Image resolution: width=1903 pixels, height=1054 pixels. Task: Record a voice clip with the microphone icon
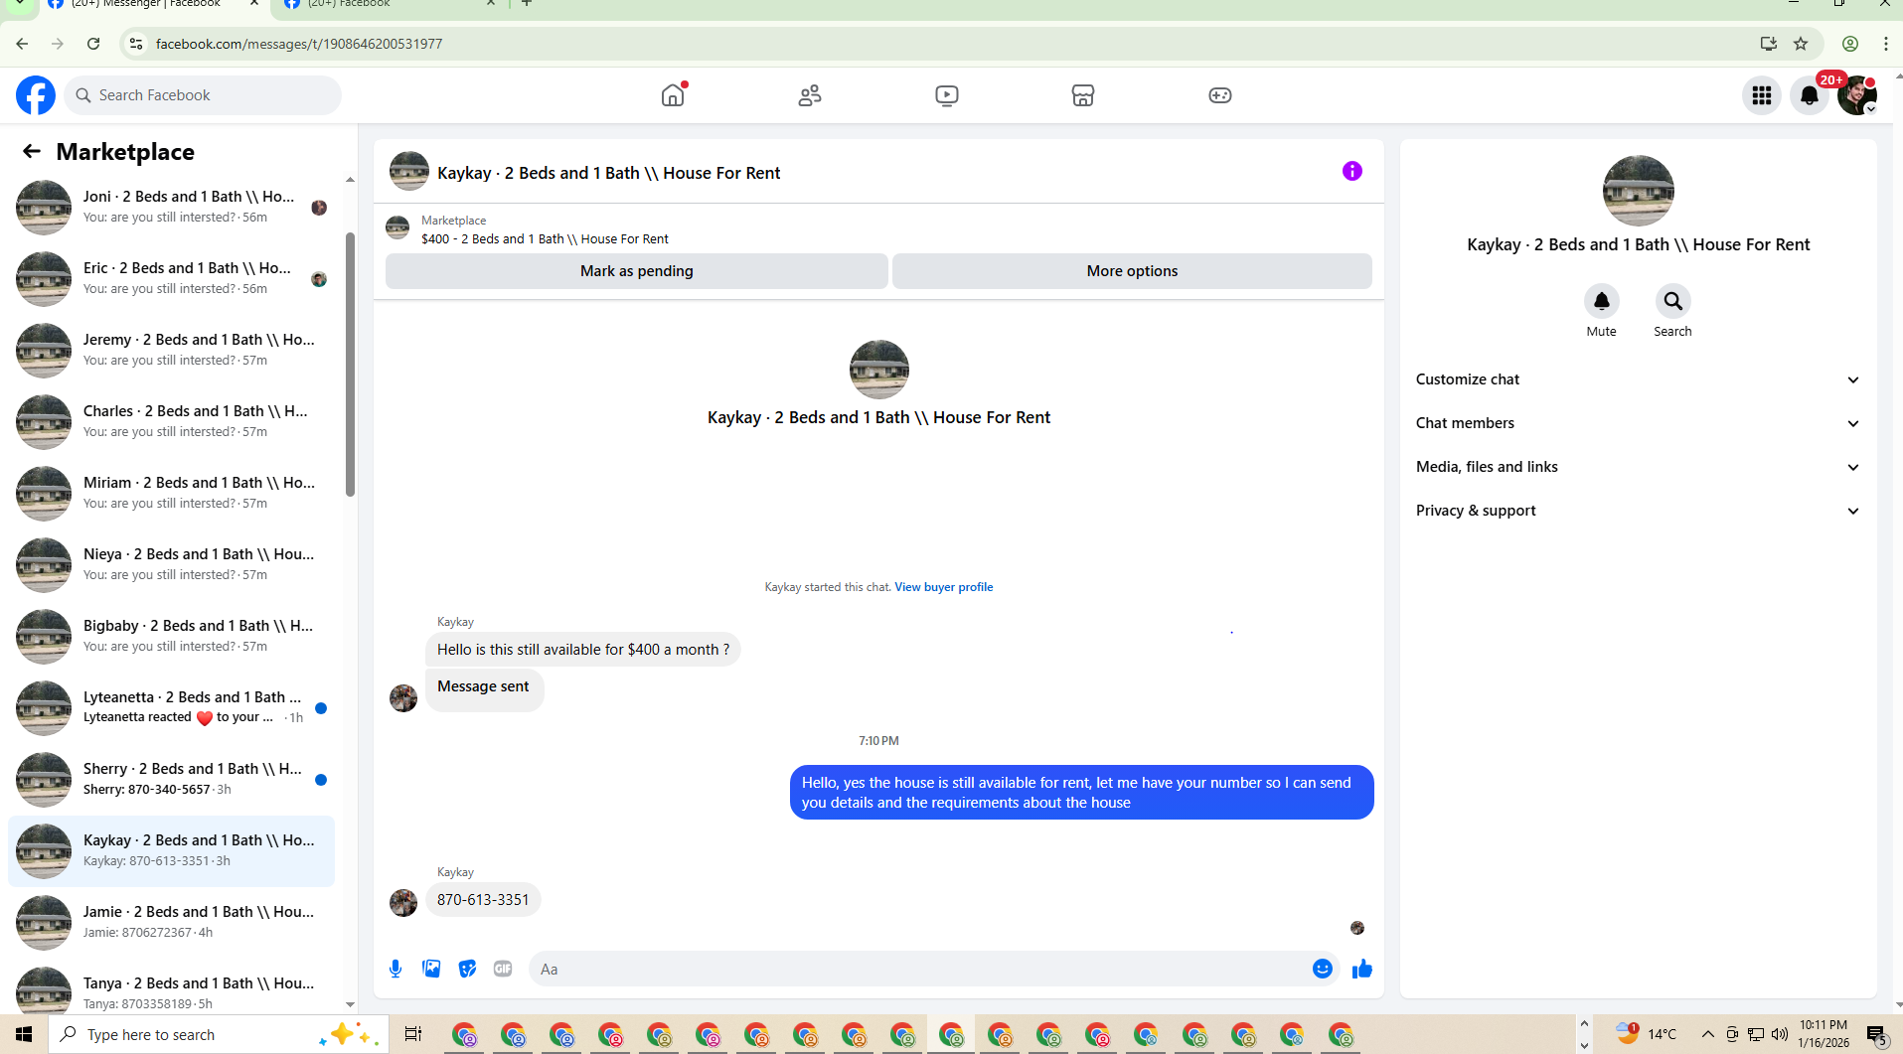tap(396, 969)
